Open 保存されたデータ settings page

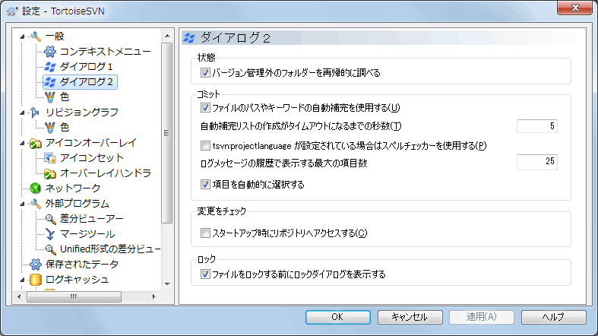[x=82, y=265]
